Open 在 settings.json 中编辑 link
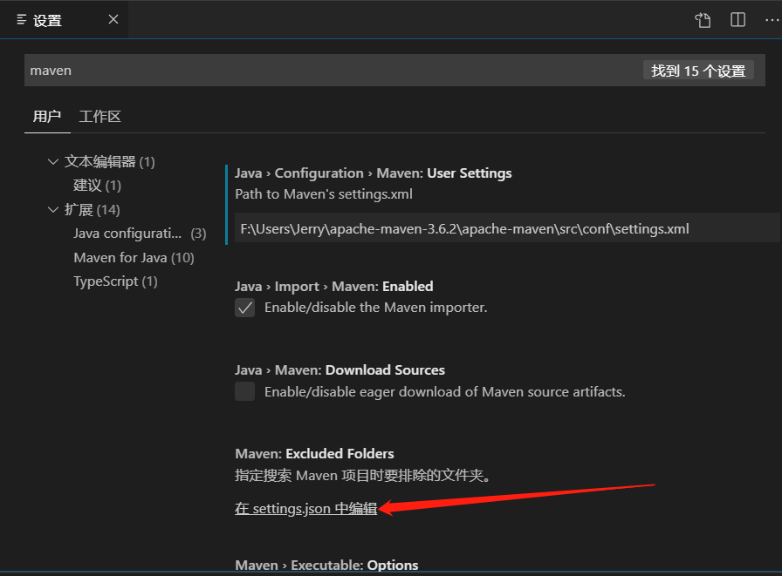 point(305,508)
